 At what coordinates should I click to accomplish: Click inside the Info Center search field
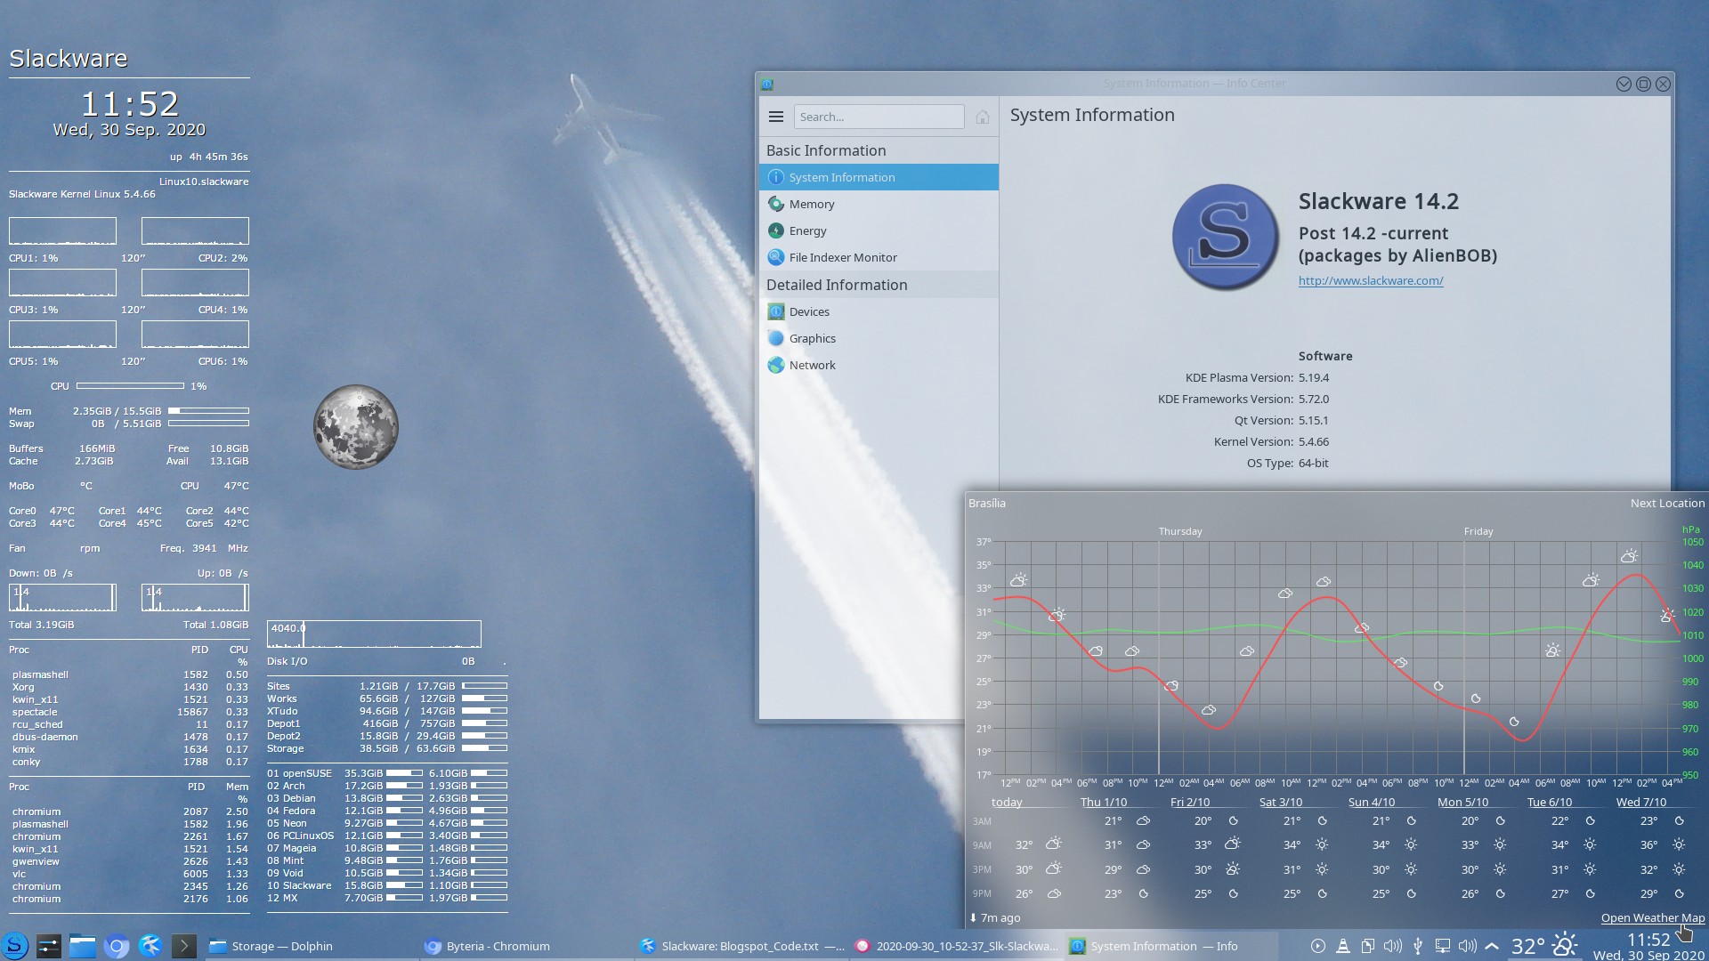[x=879, y=116]
